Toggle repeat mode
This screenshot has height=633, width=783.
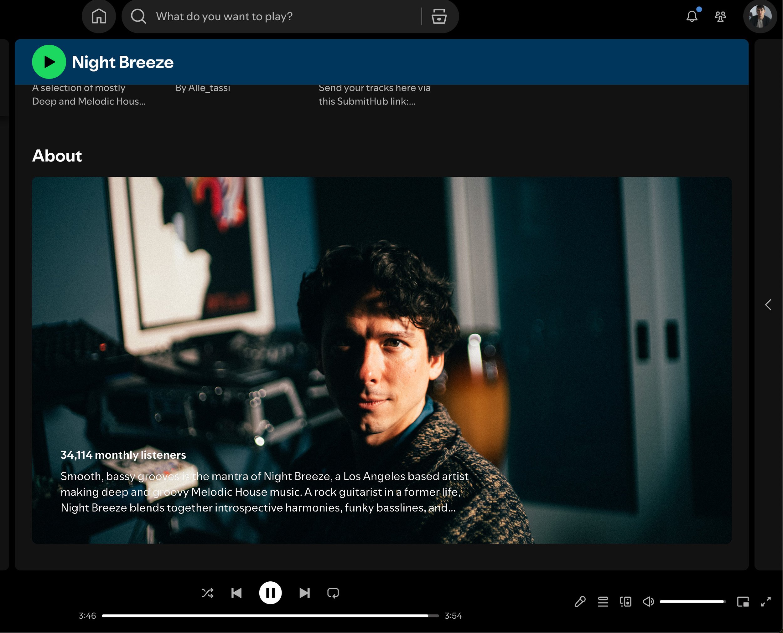point(333,593)
